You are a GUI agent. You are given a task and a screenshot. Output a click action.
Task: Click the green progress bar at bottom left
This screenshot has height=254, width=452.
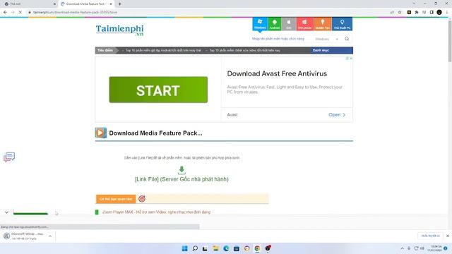tap(30, 213)
